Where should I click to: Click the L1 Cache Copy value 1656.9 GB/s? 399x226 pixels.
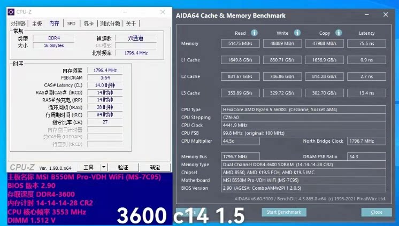tap(324, 60)
